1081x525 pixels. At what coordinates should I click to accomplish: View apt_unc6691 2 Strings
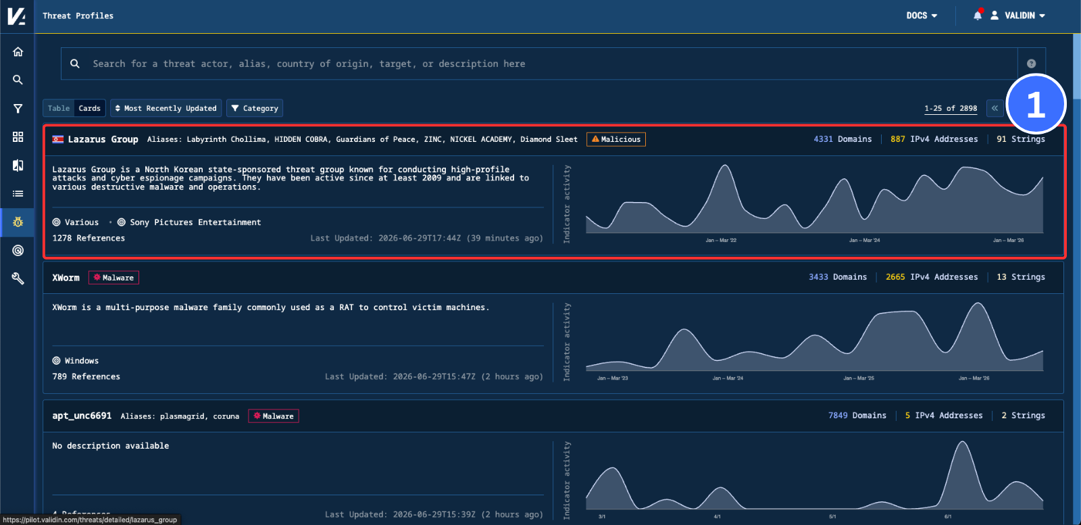pos(1023,416)
